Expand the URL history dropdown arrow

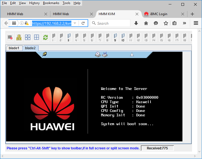click(x=75, y=23)
